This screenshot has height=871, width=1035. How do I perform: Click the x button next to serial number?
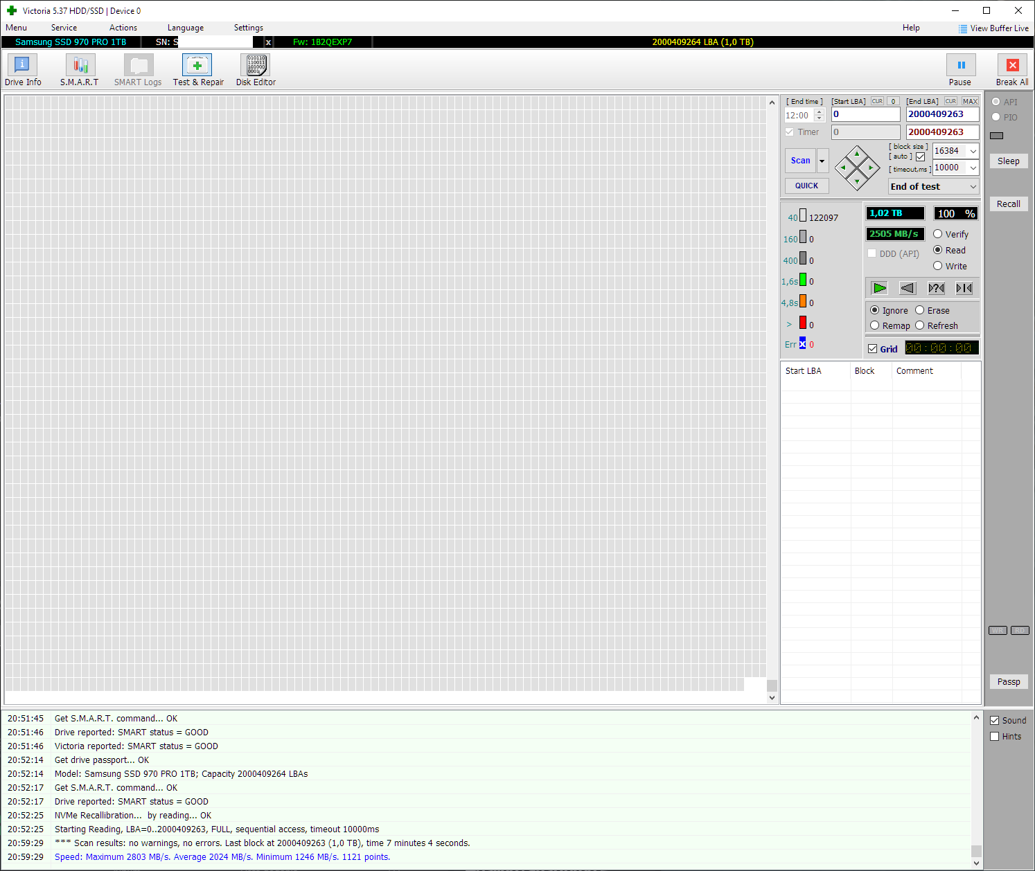(x=269, y=42)
